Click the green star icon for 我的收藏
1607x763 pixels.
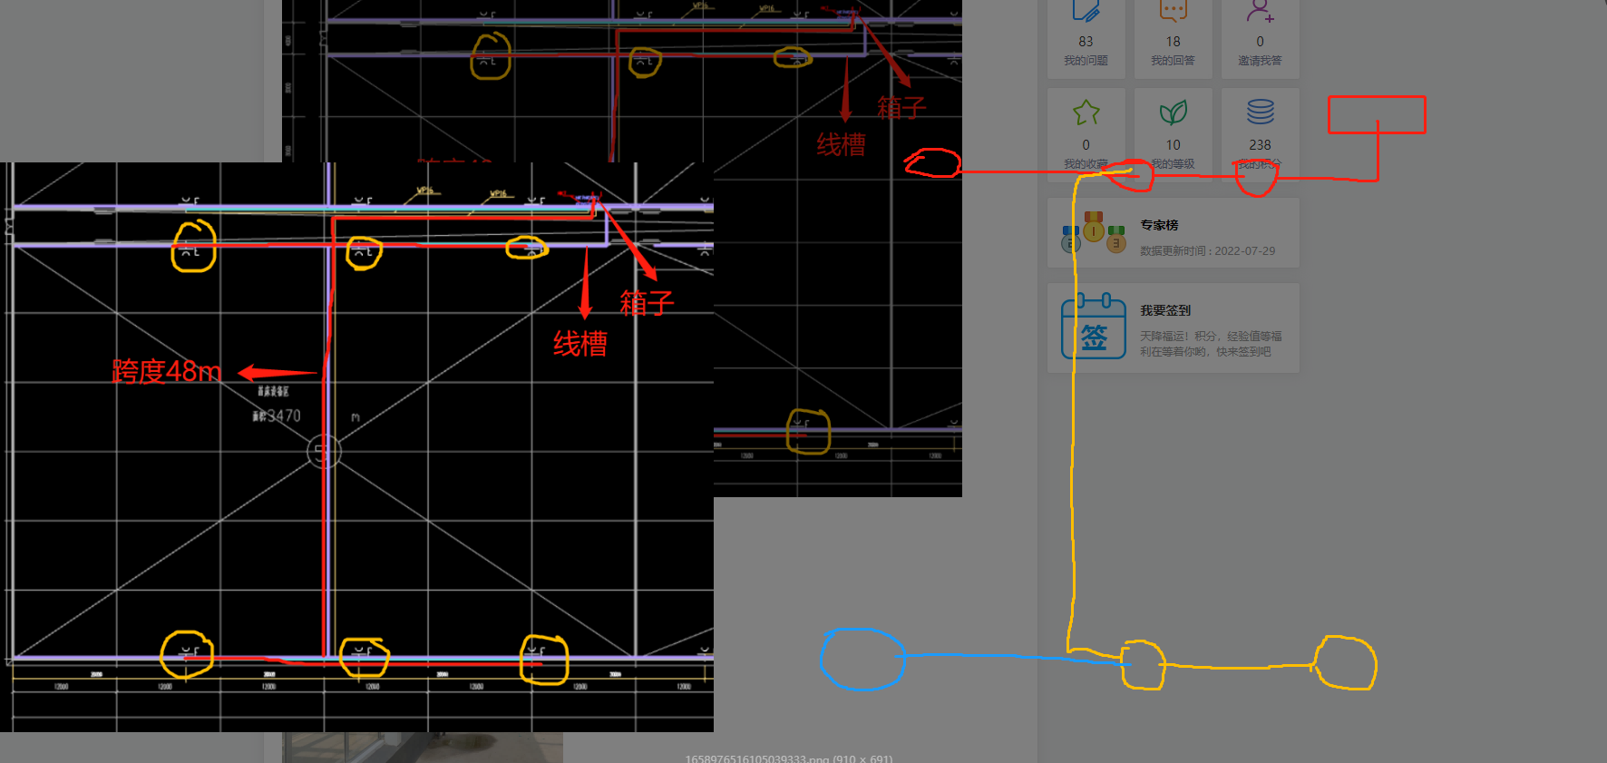pyautogui.click(x=1086, y=112)
